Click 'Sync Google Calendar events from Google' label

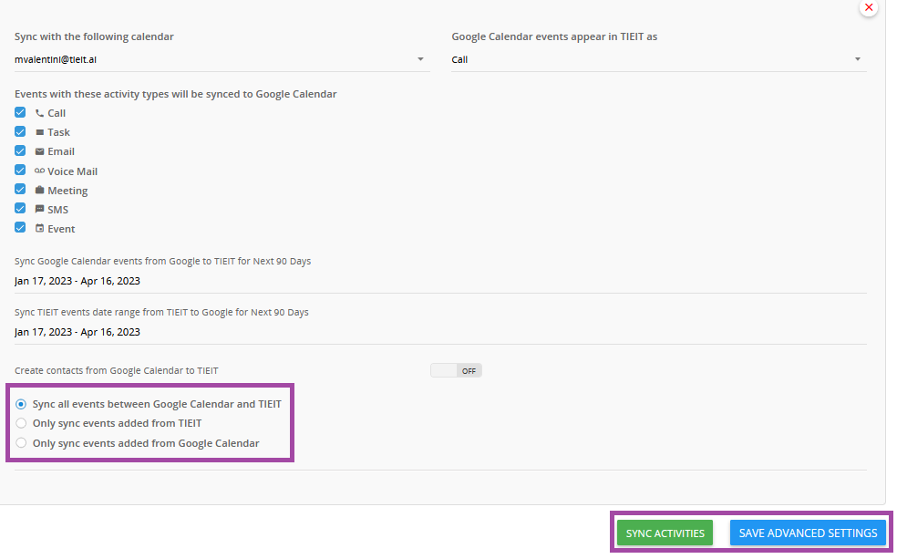[162, 261]
